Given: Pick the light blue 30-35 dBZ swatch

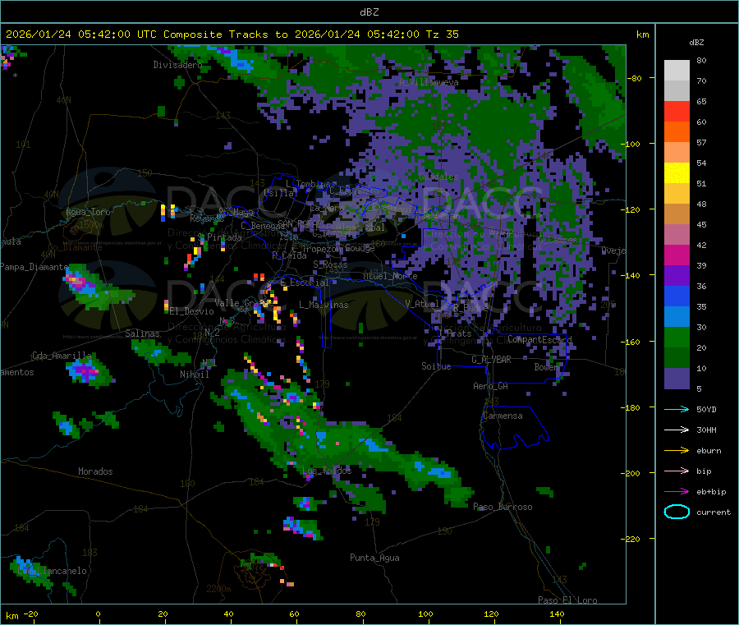Looking at the screenshot, I should click(x=677, y=317).
